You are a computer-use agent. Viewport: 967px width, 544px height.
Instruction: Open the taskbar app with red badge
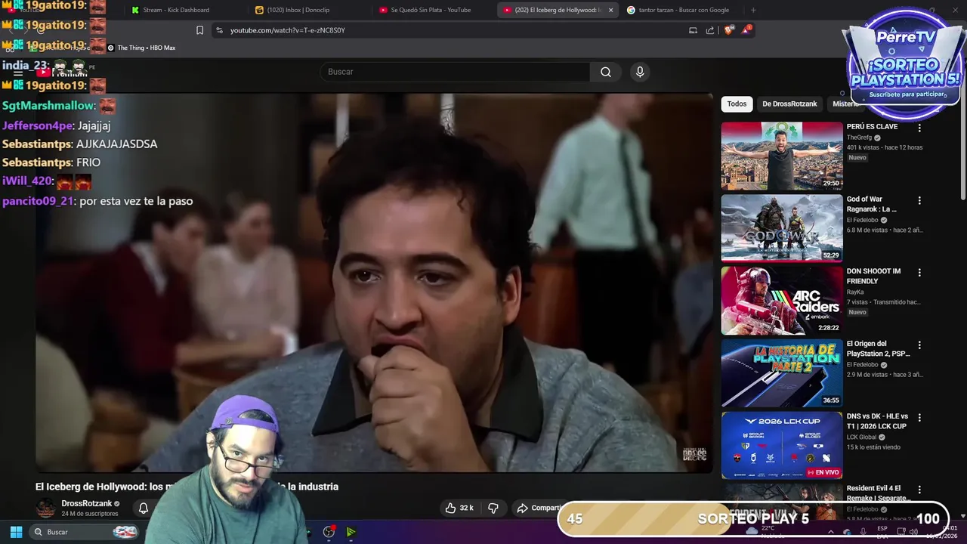(329, 532)
